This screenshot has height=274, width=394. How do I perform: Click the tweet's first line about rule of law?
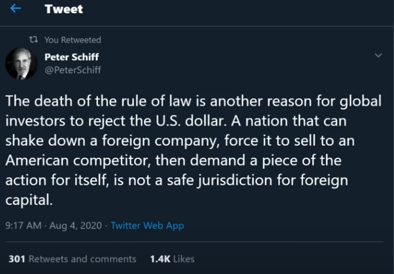pos(193,101)
